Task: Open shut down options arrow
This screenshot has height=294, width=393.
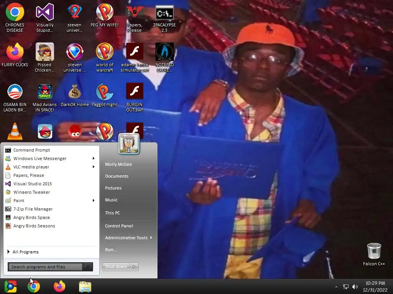Action: (x=134, y=267)
